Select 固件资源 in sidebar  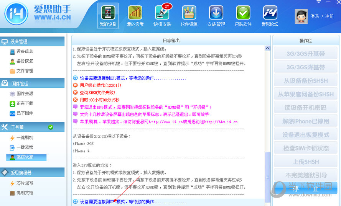point(21,93)
